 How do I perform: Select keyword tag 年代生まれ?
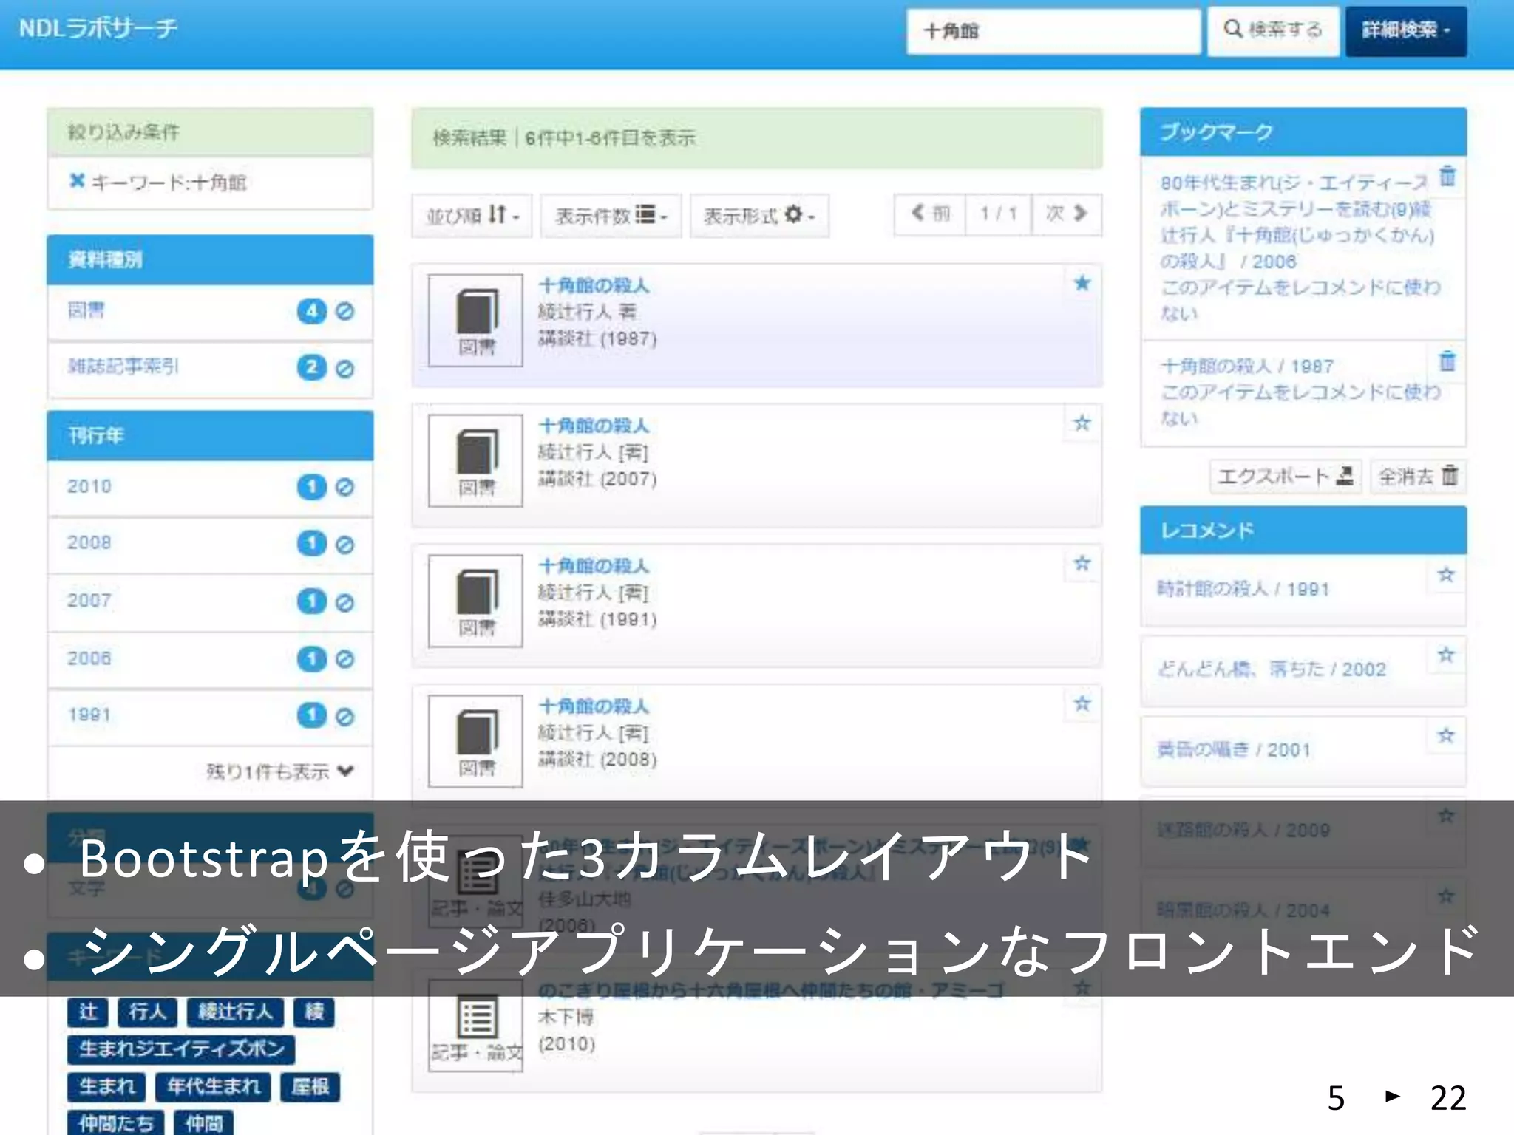(213, 1086)
